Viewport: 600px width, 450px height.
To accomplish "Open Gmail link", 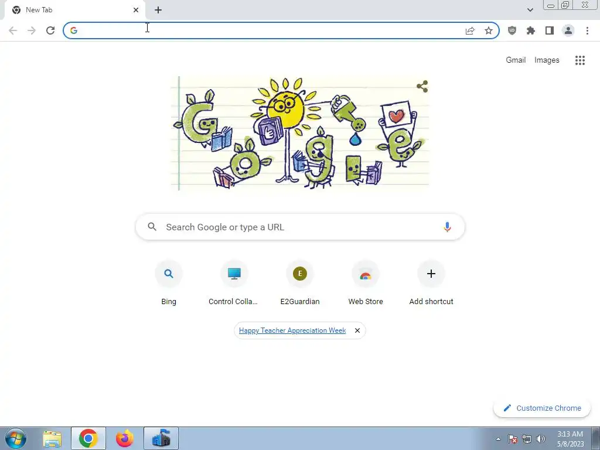I will point(516,60).
